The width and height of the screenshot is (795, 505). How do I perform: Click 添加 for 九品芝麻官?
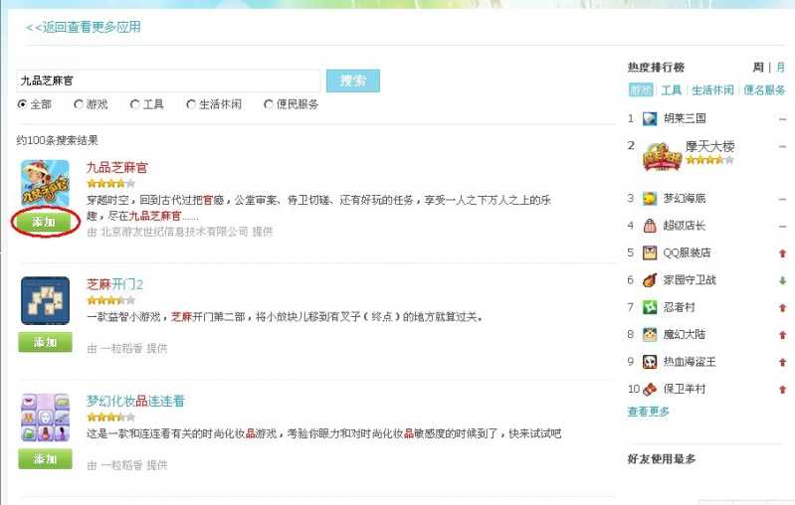(x=44, y=222)
